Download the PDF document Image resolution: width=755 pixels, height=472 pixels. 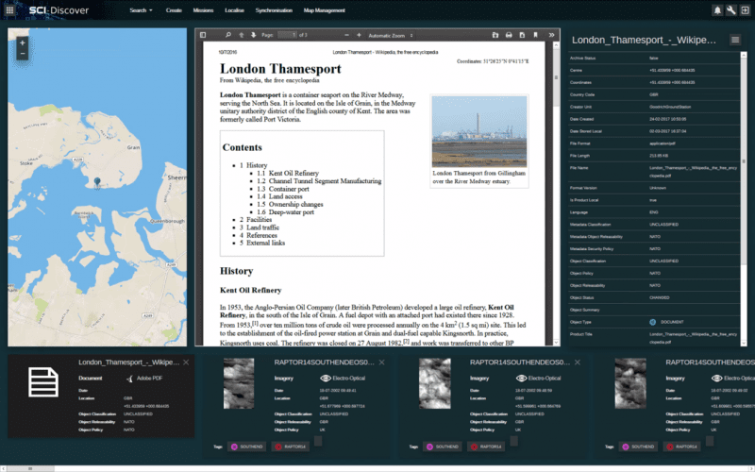pos(522,35)
